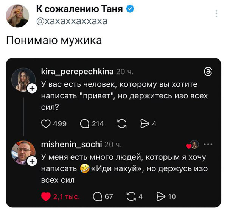The width and height of the screenshot is (227, 212).
Task: Repost kira_perepechkina's post
Action: pos(122,123)
